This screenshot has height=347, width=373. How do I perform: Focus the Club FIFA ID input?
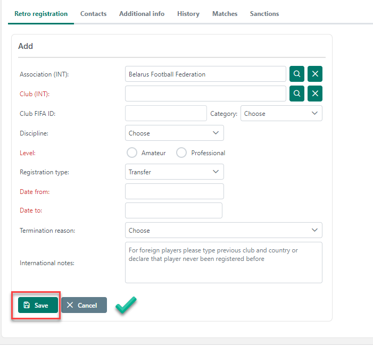165,113
